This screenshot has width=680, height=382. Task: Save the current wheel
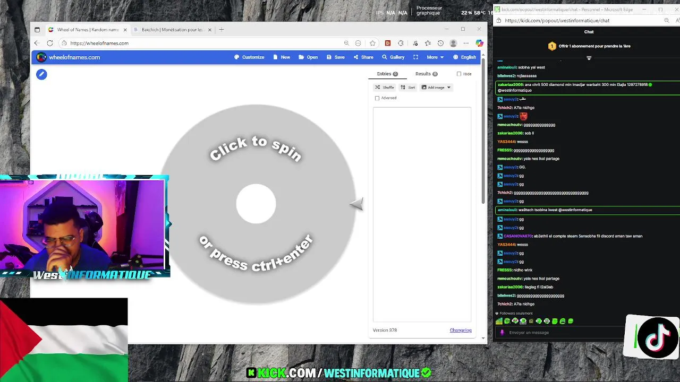pos(336,57)
